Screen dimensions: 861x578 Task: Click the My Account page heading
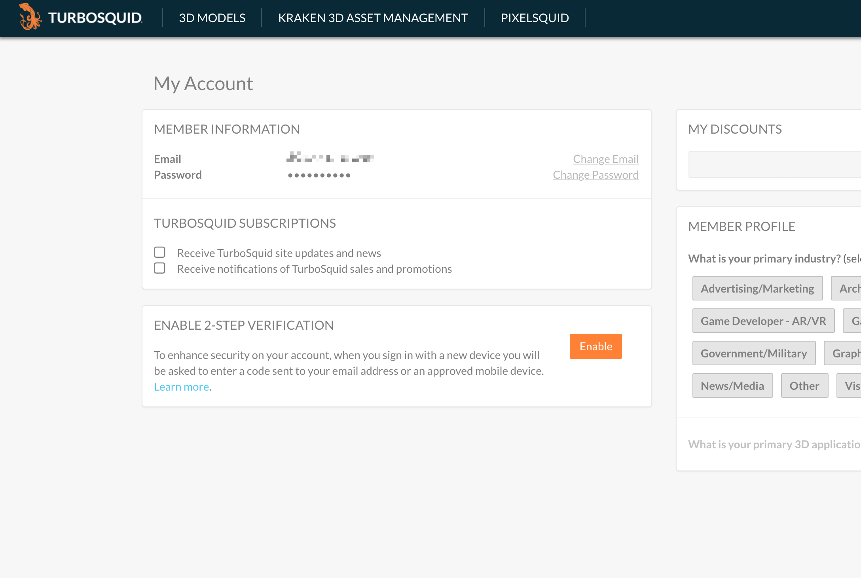coord(203,83)
